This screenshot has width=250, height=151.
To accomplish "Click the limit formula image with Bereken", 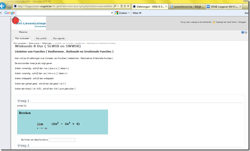I will [62, 122].
